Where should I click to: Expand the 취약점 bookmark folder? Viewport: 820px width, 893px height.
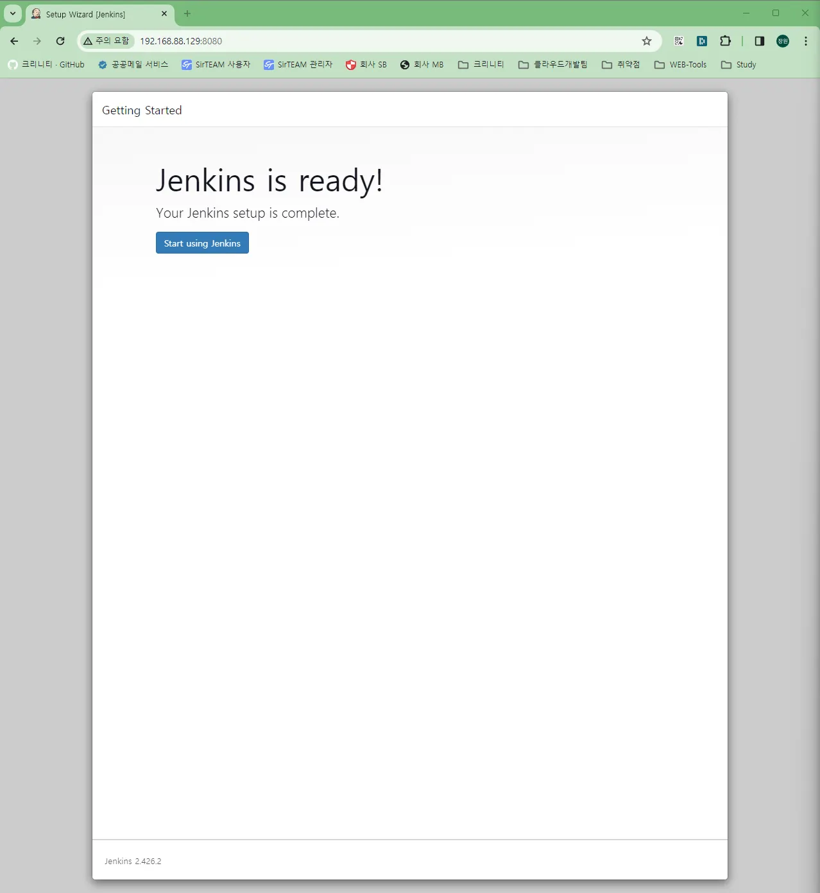click(x=620, y=65)
